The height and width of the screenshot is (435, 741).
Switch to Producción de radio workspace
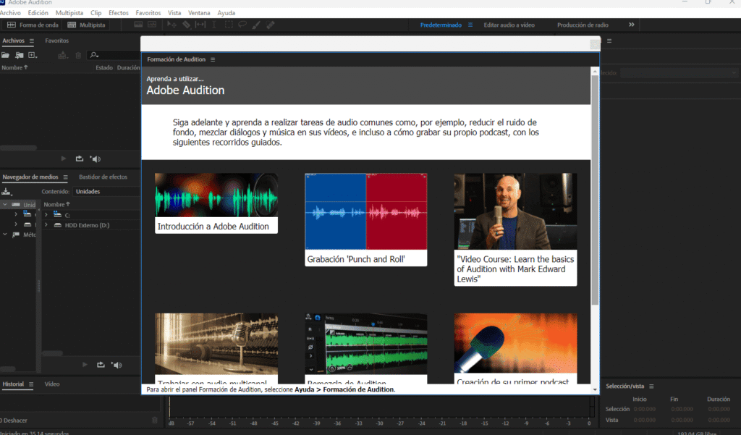coord(583,25)
